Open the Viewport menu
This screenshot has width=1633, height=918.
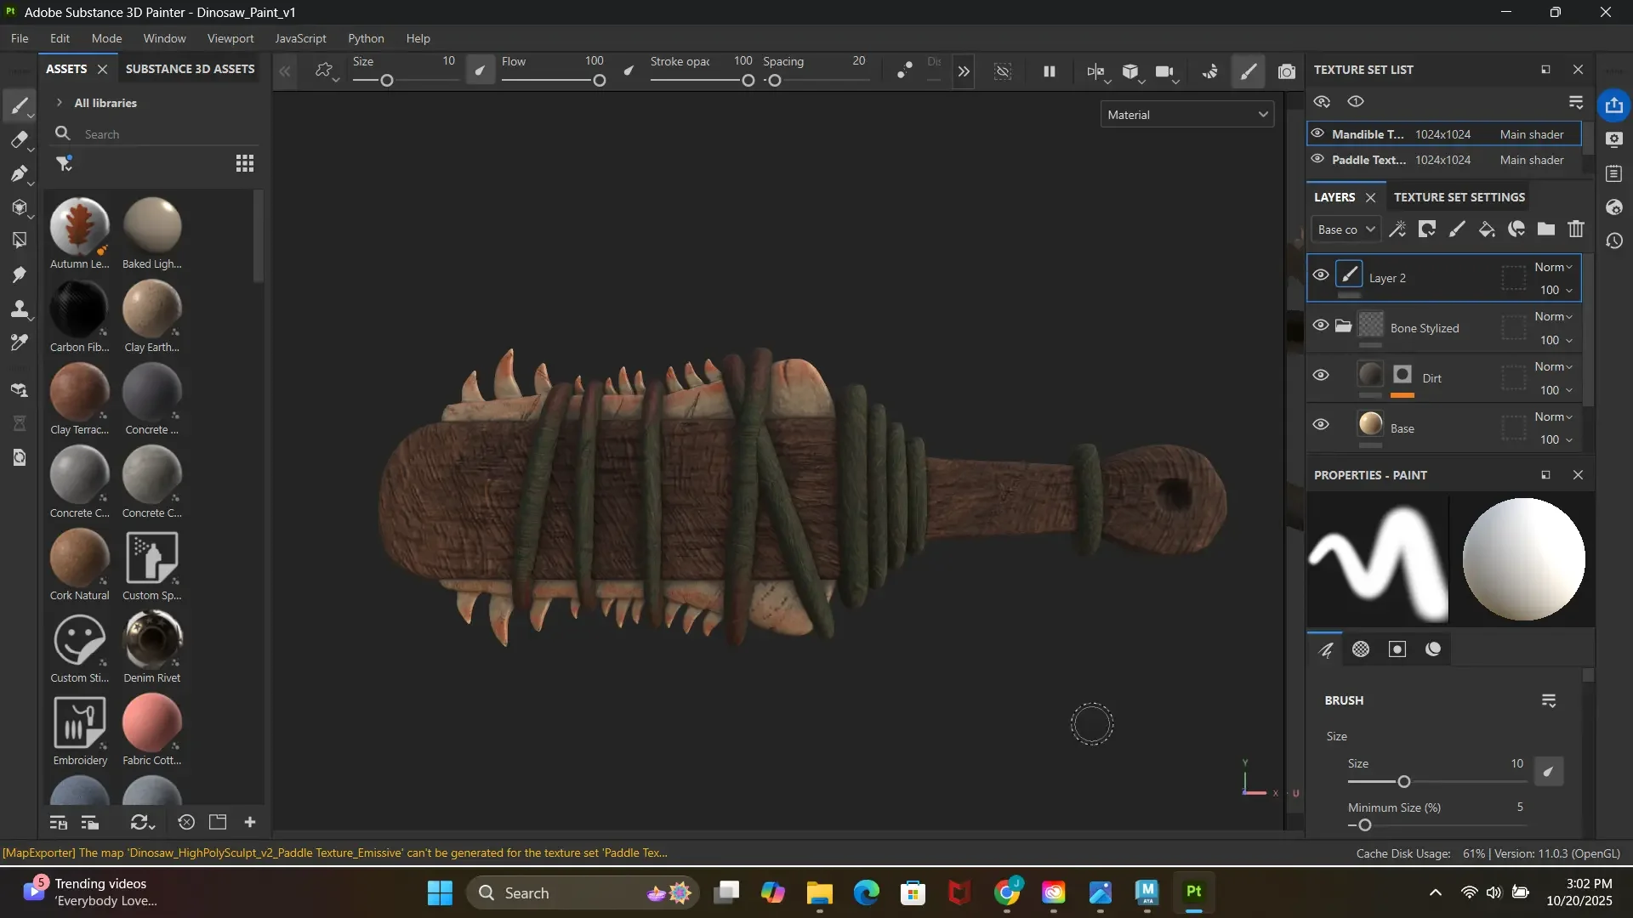[230, 38]
